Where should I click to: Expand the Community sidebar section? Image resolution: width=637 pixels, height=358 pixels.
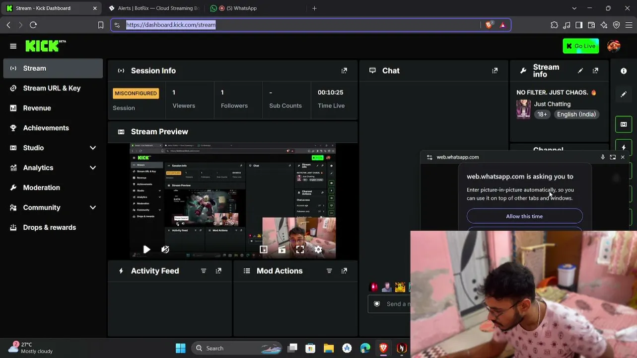(93, 207)
